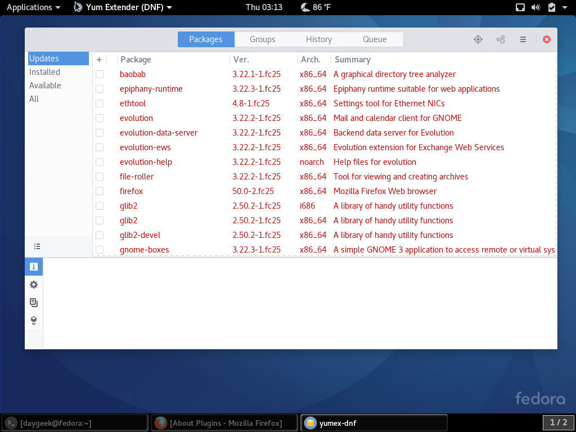The height and width of the screenshot is (432, 576).
Task: Click 'Tool for viewing and creating archives'
Action: pyautogui.click(x=400, y=177)
